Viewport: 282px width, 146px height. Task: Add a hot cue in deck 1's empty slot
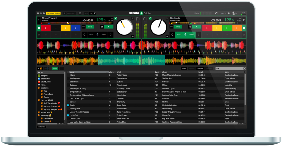pos(56,28)
